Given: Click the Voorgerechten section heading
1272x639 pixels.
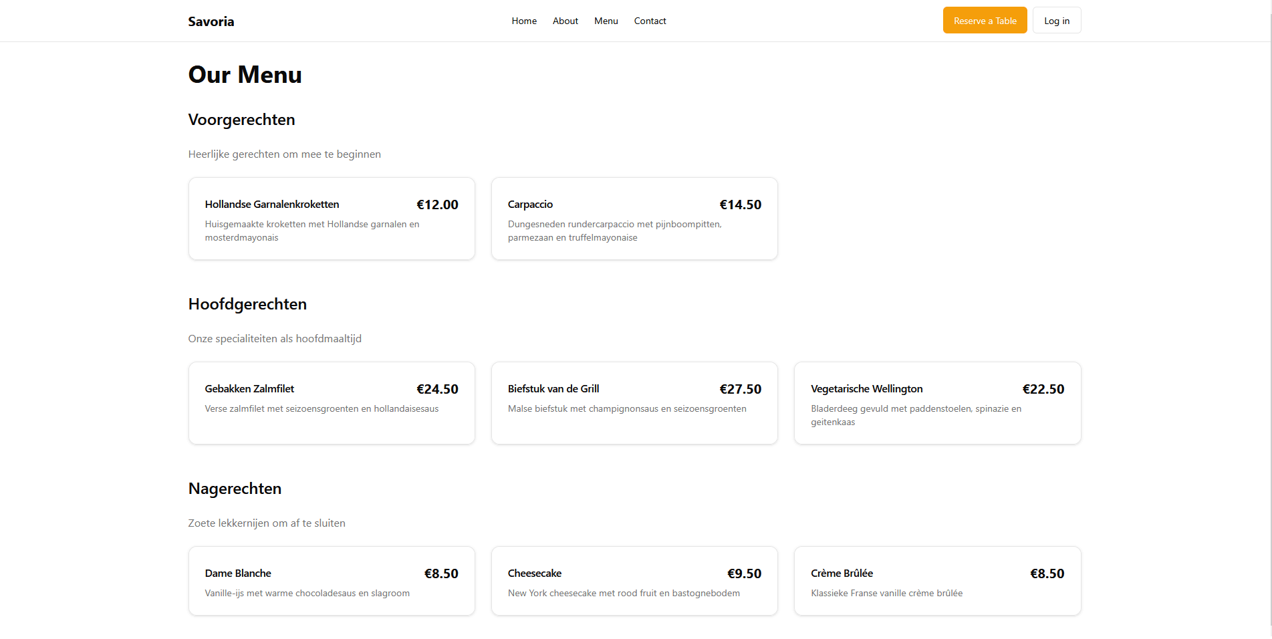Looking at the screenshot, I should [x=241, y=120].
